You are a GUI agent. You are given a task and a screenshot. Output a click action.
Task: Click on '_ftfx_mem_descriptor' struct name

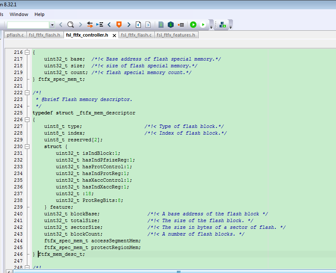[106, 113]
